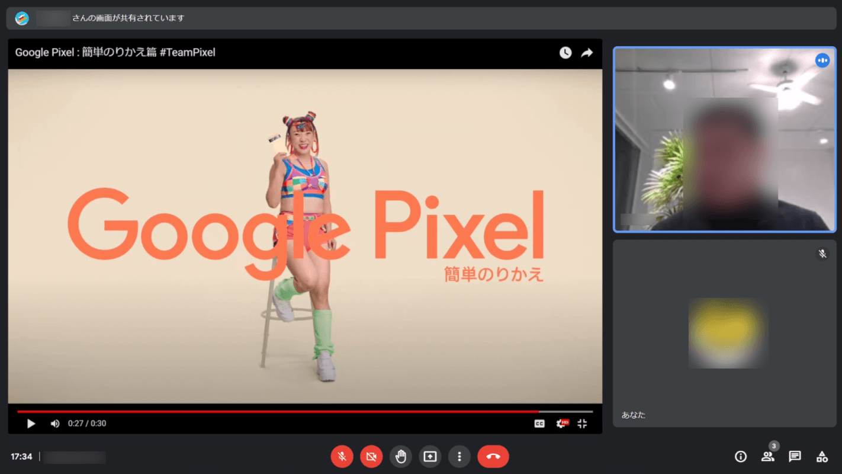842x474 pixels.
Task: Open more options three-dot menu
Action: pos(459,456)
